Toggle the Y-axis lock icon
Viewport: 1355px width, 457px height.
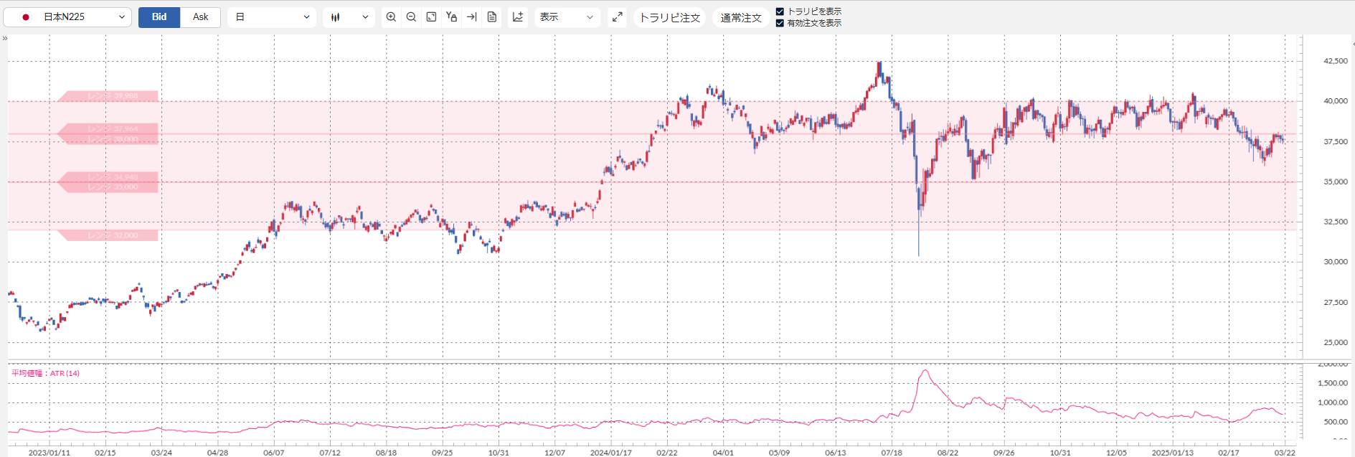tap(451, 17)
